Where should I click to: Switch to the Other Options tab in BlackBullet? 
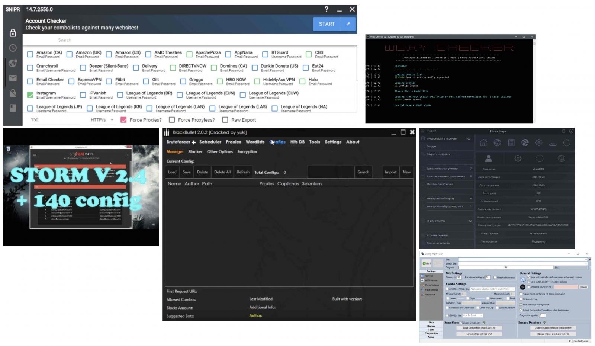point(220,151)
